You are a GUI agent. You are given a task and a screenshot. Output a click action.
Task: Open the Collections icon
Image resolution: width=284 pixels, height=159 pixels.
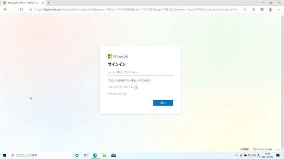262,9
